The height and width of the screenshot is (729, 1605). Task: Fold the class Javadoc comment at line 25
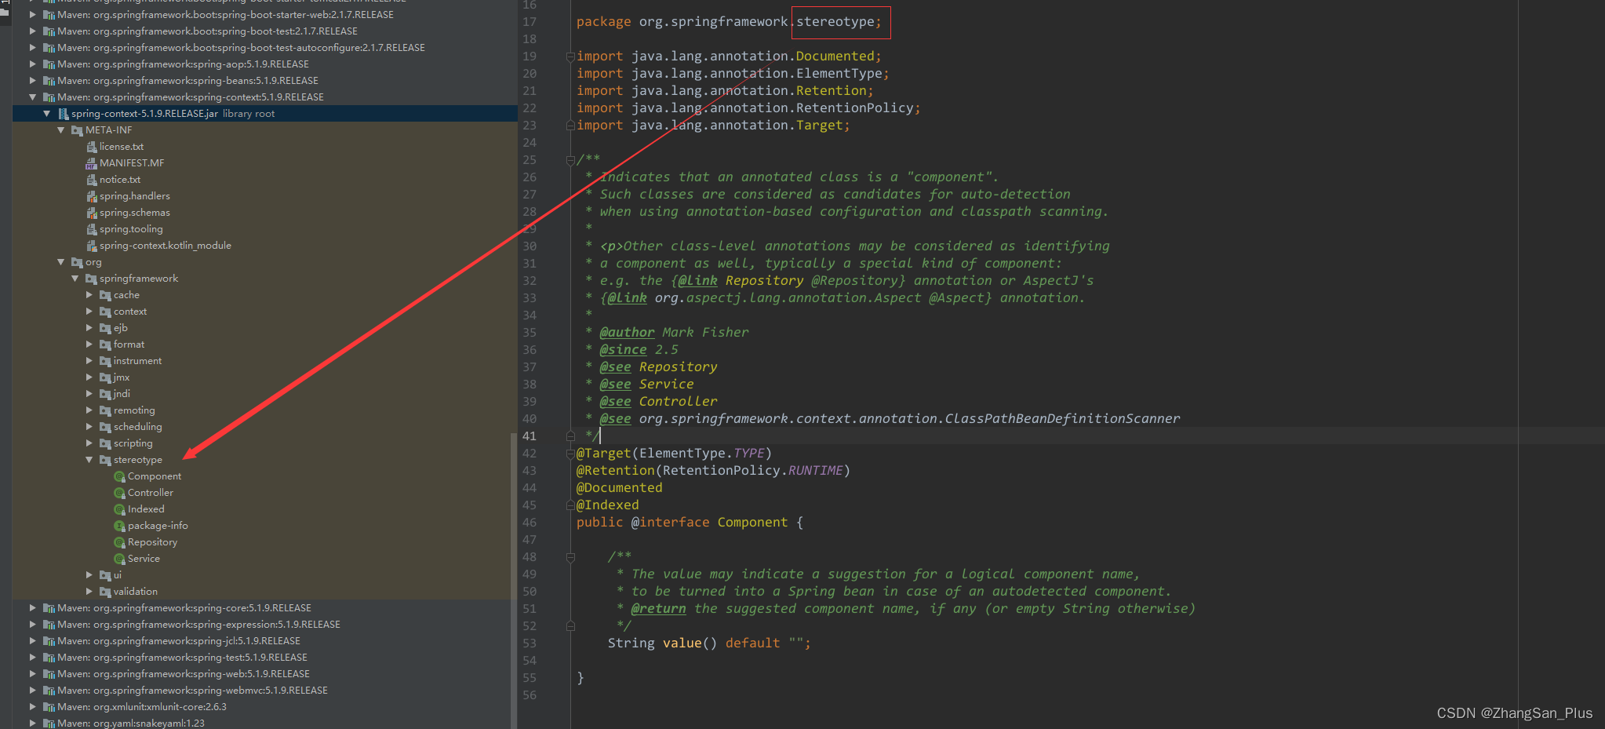click(x=570, y=160)
